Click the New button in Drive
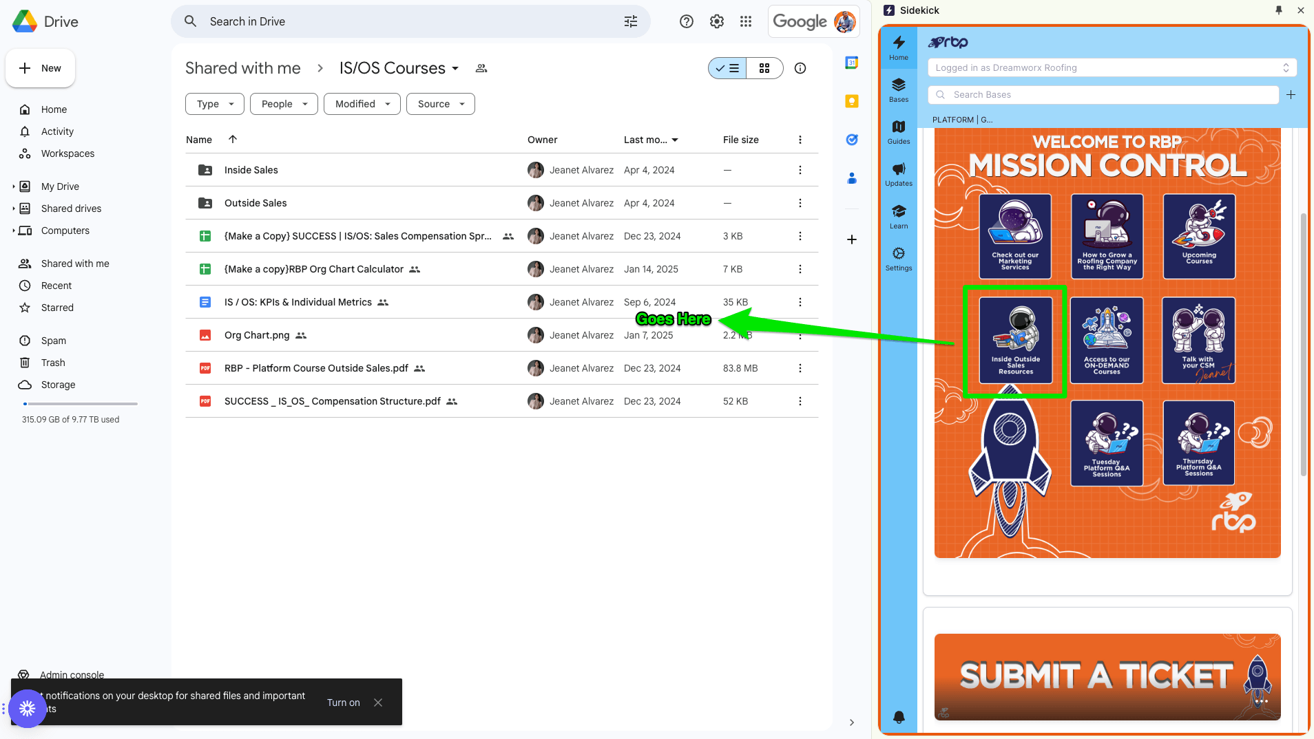This screenshot has width=1314, height=739. pyautogui.click(x=41, y=68)
